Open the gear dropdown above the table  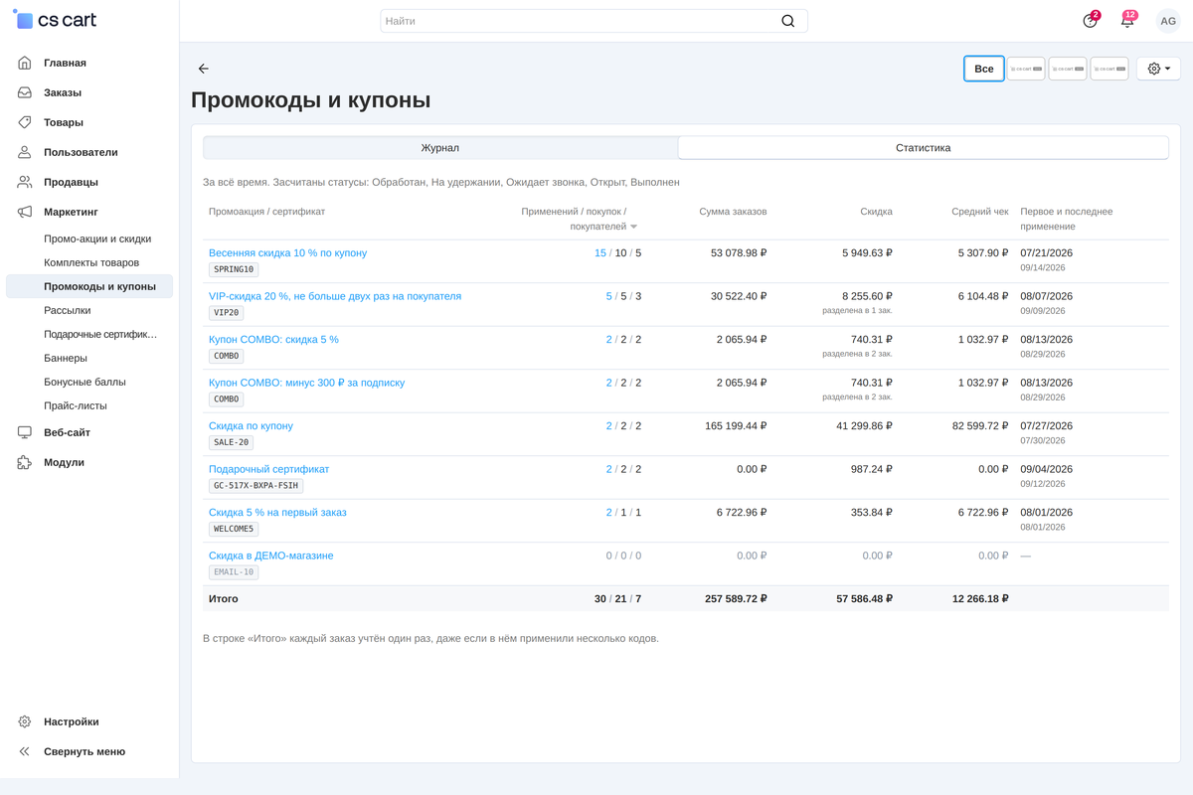coord(1158,69)
